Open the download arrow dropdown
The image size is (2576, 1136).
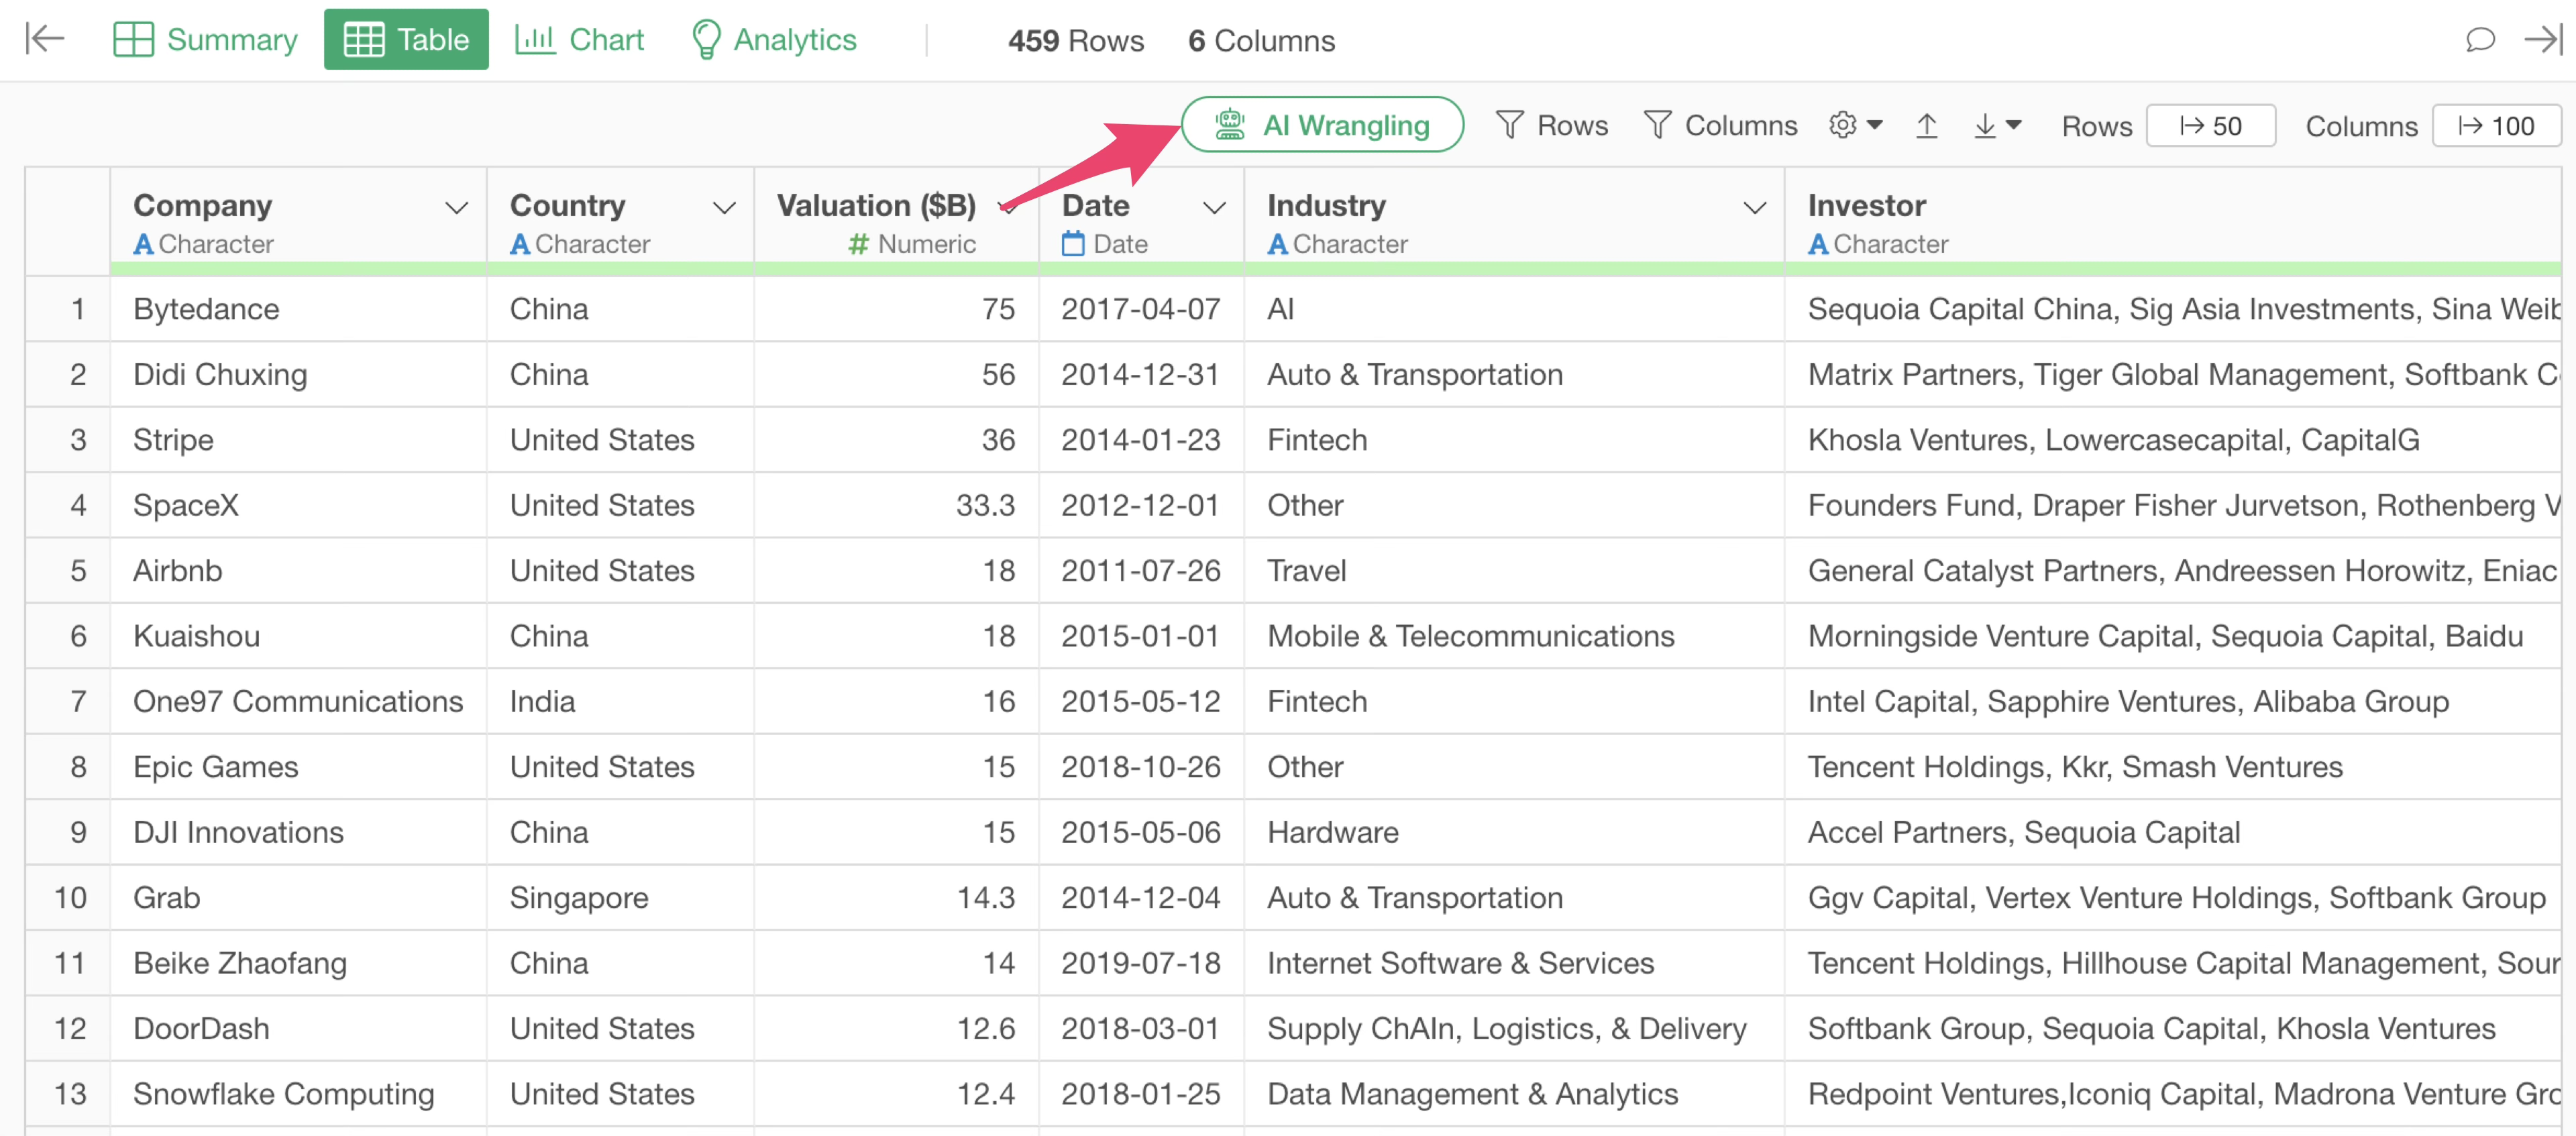coord(1997,125)
